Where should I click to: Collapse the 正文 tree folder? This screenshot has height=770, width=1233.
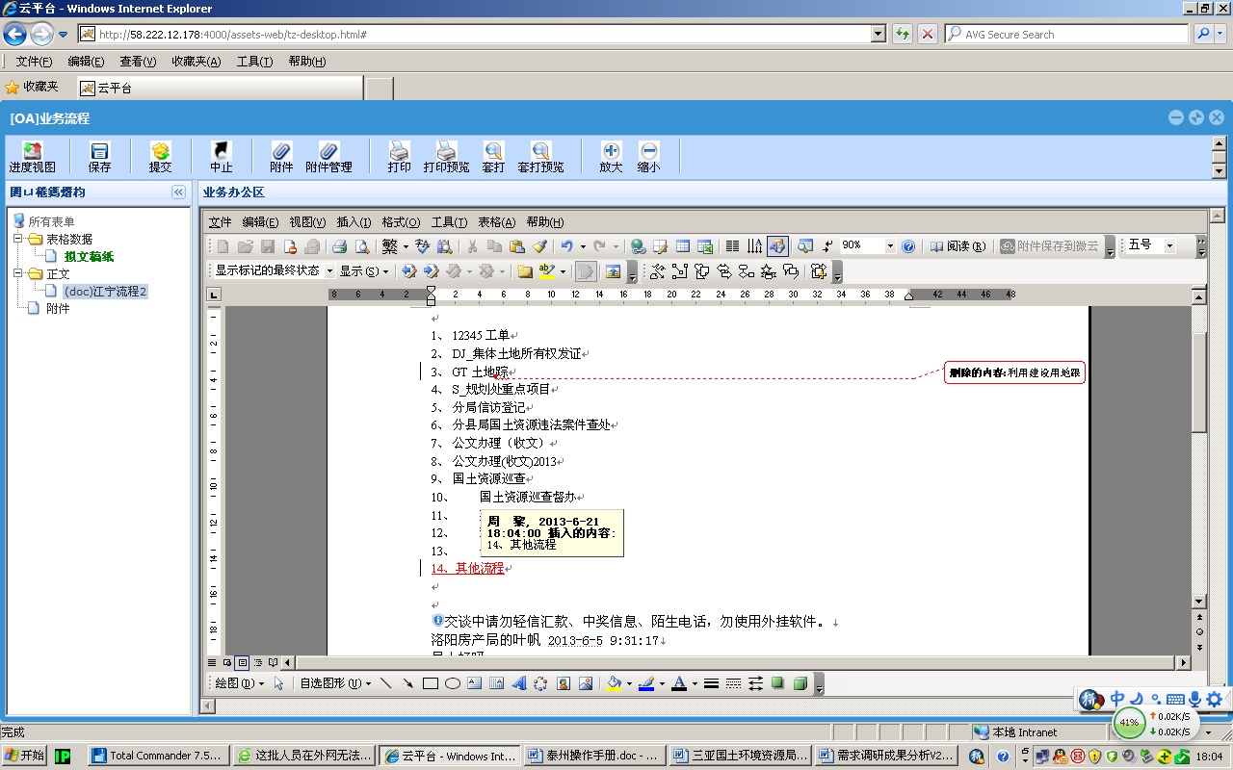pos(18,274)
